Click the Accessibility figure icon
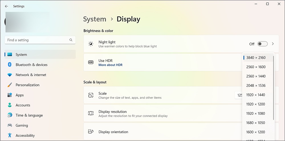The image size is (285, 141). [x=10, y=135]
